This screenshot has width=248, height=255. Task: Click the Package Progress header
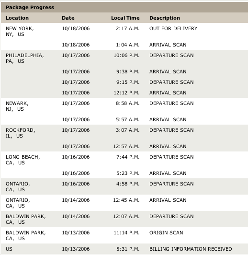pos(30,8)
